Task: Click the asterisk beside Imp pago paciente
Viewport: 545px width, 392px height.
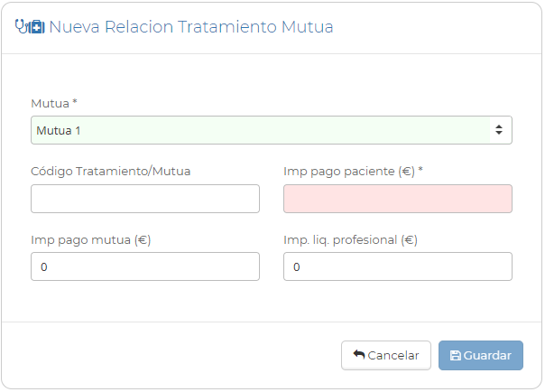Action: 420,171
